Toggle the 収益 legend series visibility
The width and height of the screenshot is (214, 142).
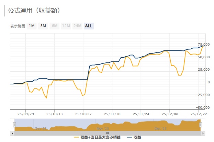(137, 138)
